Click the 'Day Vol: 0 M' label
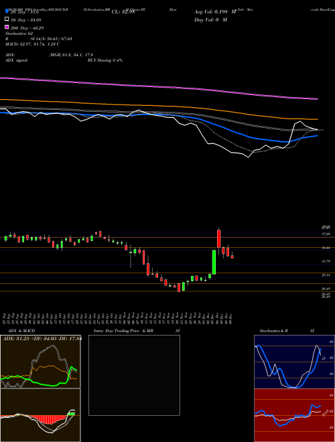Screen dimensions: 335x442 (x=210, y=19)
